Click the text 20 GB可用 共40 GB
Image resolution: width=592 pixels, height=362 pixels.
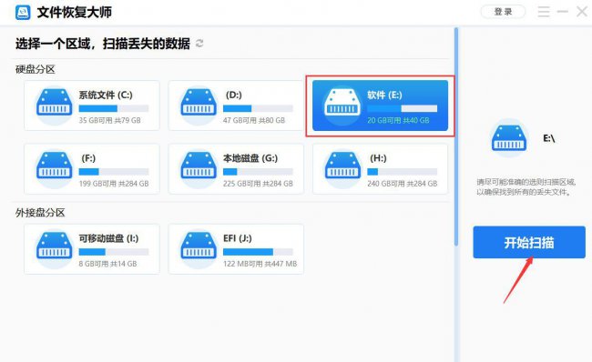(398, 120)
